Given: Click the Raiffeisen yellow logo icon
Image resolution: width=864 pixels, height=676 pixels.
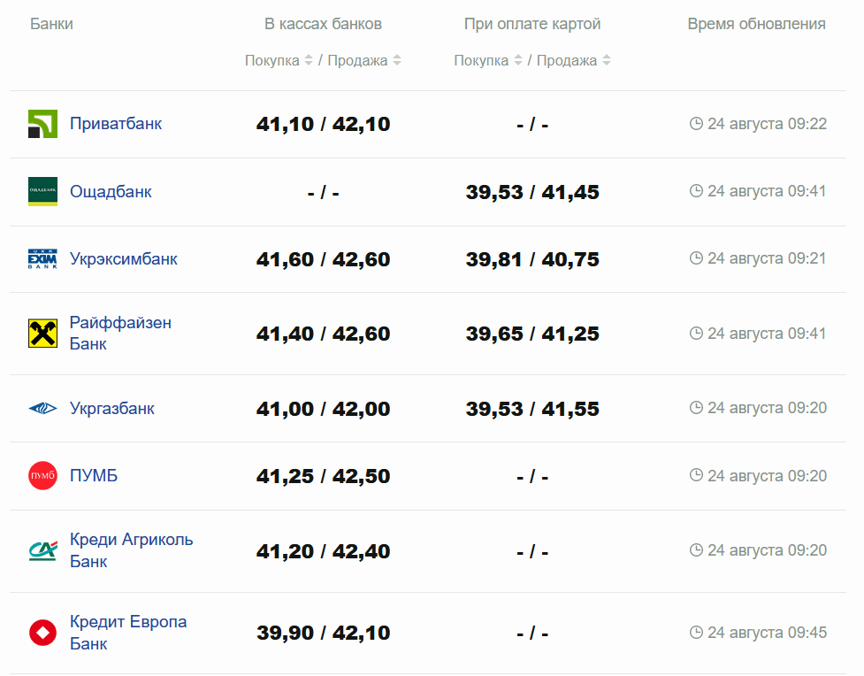Looking at the screenshot, I should tap(42, 334).
